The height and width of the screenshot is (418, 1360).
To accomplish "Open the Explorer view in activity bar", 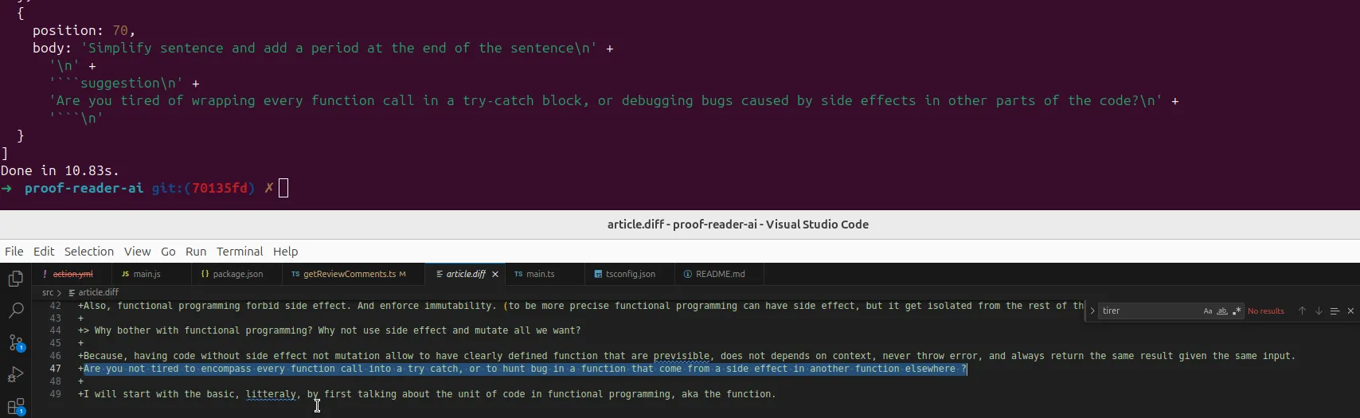I will coord(15,279).
